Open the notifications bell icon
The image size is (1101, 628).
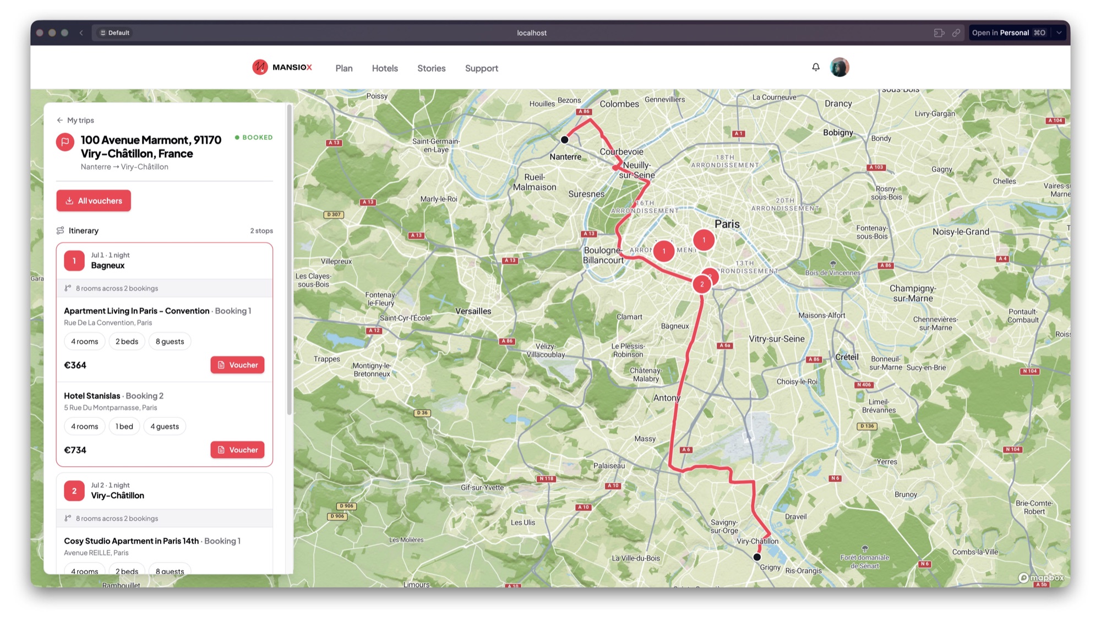pyautogui.click(x=815, y=67)
